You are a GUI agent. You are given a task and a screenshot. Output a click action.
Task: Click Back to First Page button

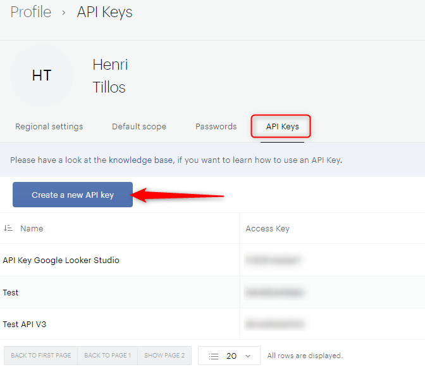point(40,356)
